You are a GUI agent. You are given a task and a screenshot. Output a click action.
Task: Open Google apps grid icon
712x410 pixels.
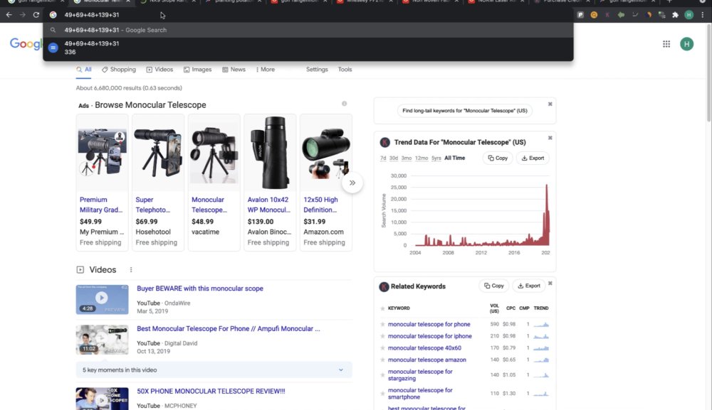666,44
